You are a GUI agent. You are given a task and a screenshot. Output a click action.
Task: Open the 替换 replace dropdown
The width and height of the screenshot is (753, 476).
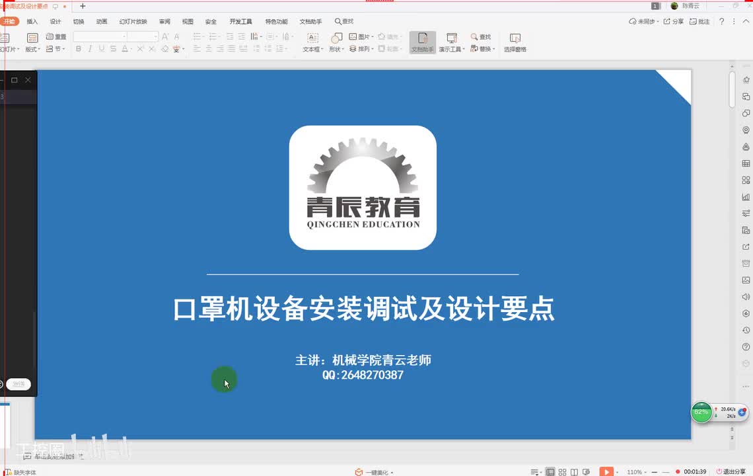(483, 49)
